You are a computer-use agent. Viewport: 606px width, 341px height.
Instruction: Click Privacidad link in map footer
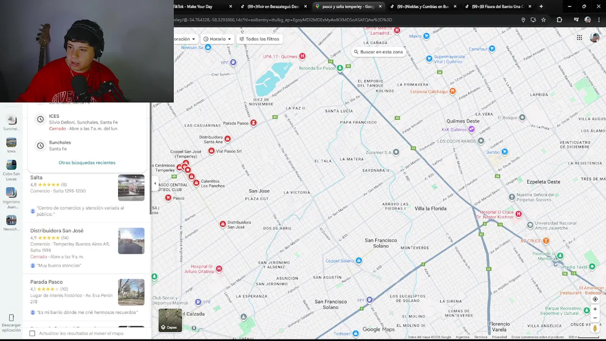click(499, 337)
